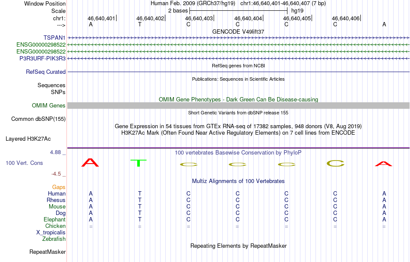
Task: Click the Sequences track label
Action: [51, 85]
